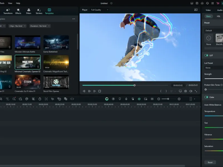
Task: Click the headset support icon
Action: pos(207,3)
